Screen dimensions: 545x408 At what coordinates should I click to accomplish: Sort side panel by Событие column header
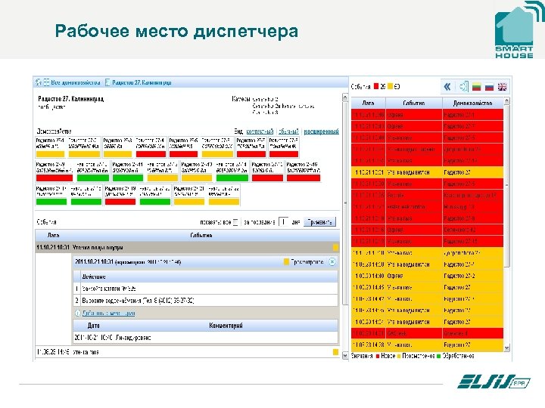click(413, 103)
